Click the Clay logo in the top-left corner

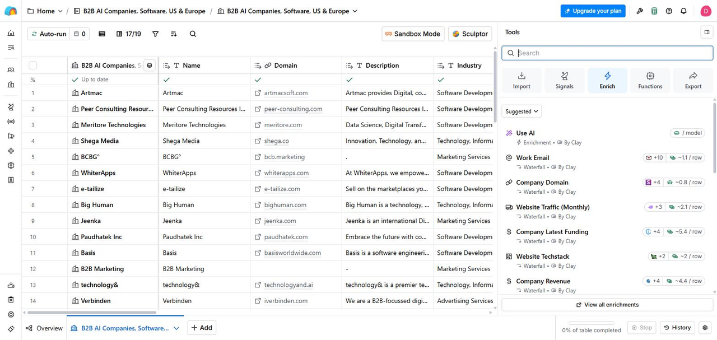pyautogui.click(x=11, y=11)
